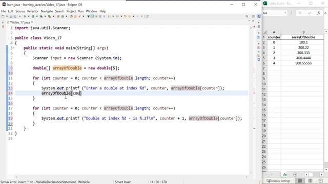This screenshot has width=328, height=184.
Task: Click Excel's formula bar Enter checkmark icon
Action: [x=309, y=13]
